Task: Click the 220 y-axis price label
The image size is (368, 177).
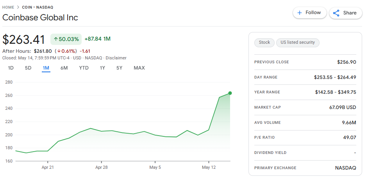Action: [x=9, y=122]
